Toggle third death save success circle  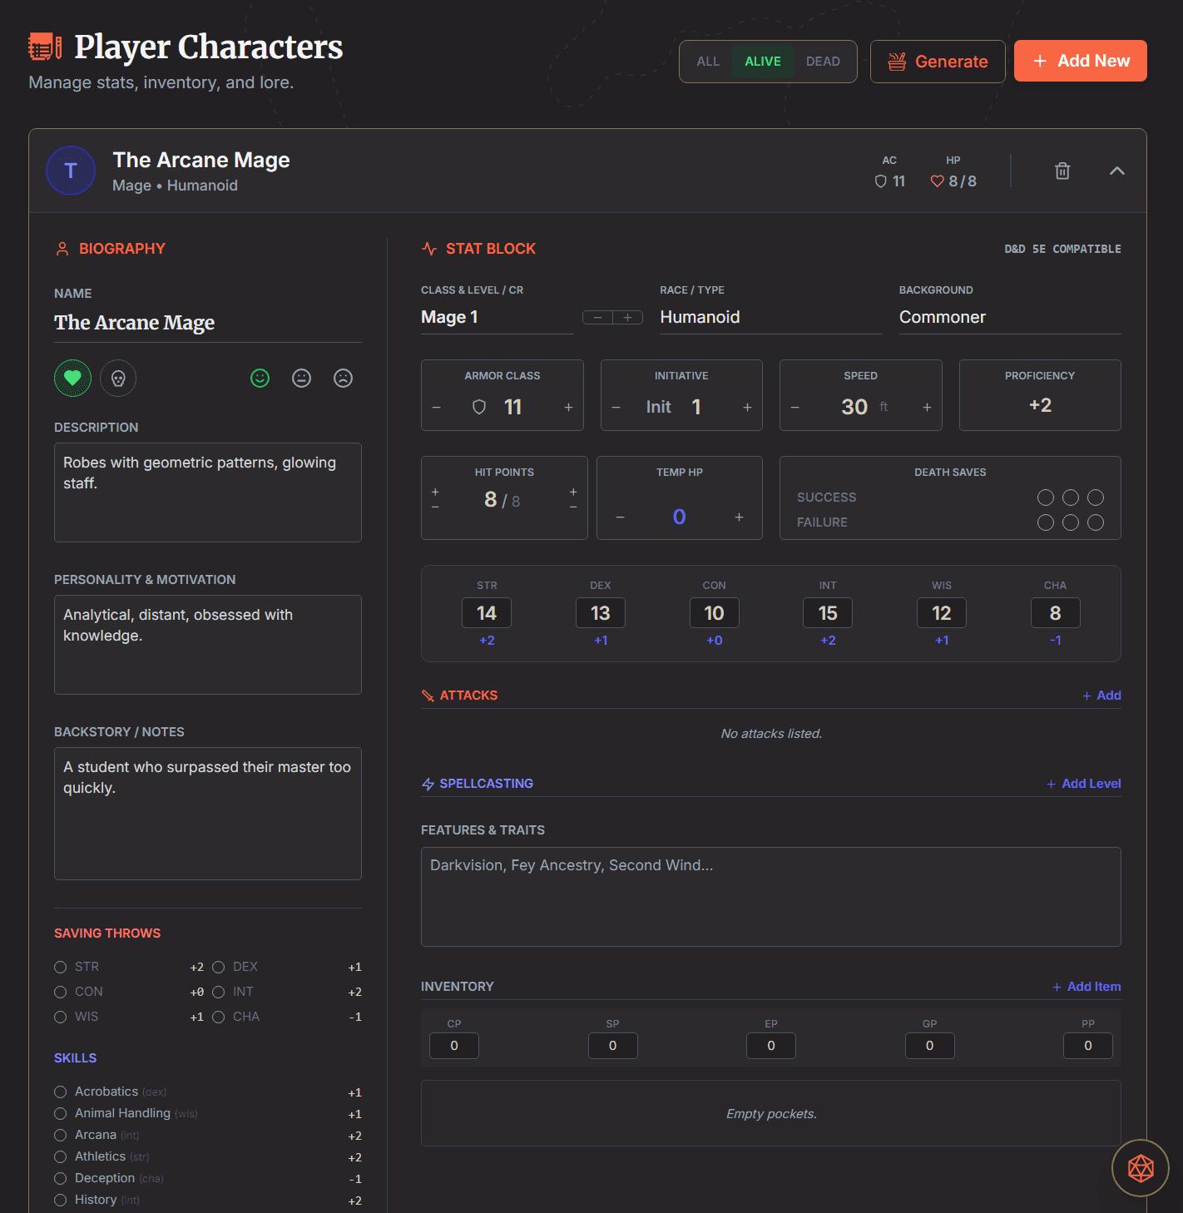(x=1096, y=498)
